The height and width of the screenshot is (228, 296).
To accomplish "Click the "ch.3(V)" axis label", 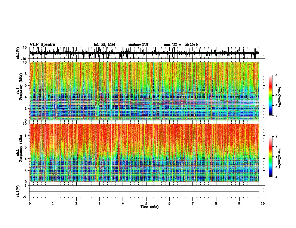I will [x=18, y=191].
